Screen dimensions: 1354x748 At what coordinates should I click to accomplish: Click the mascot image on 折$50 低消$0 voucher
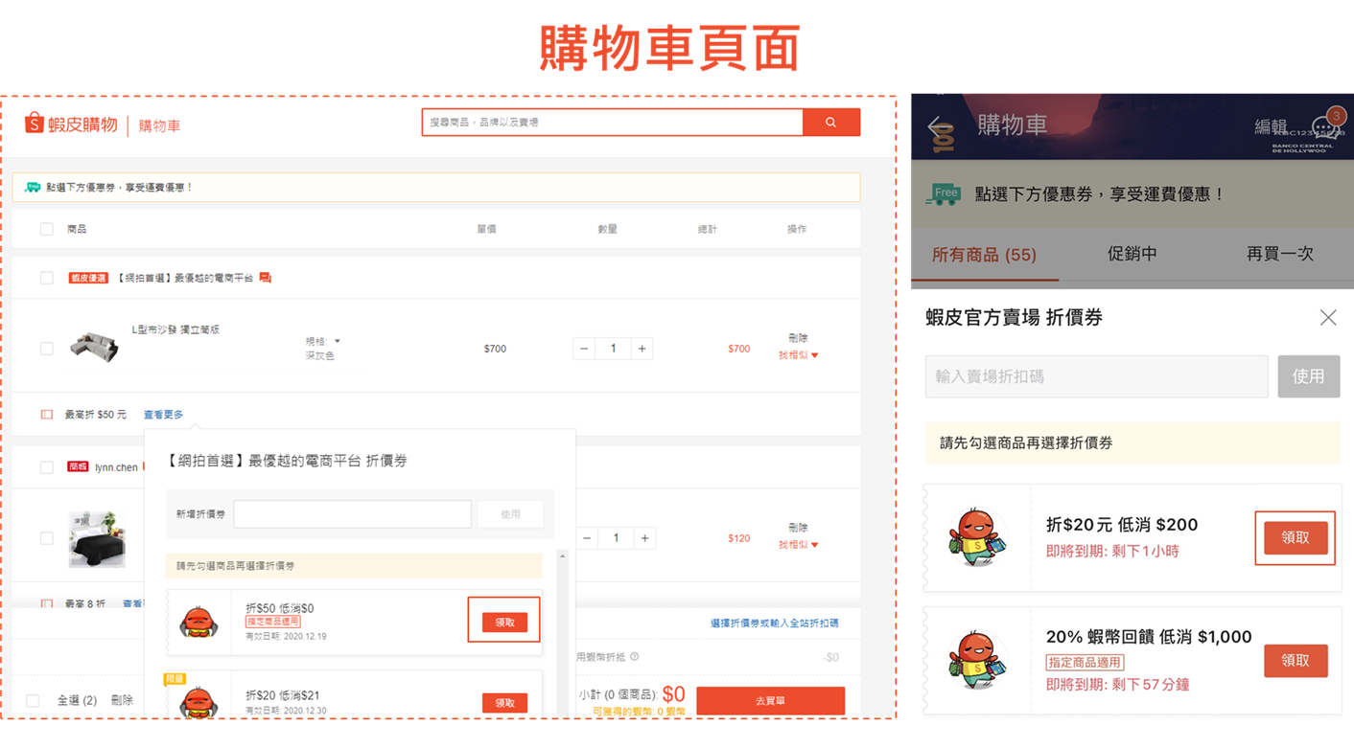pyautogui.click(x=198, y=623)
